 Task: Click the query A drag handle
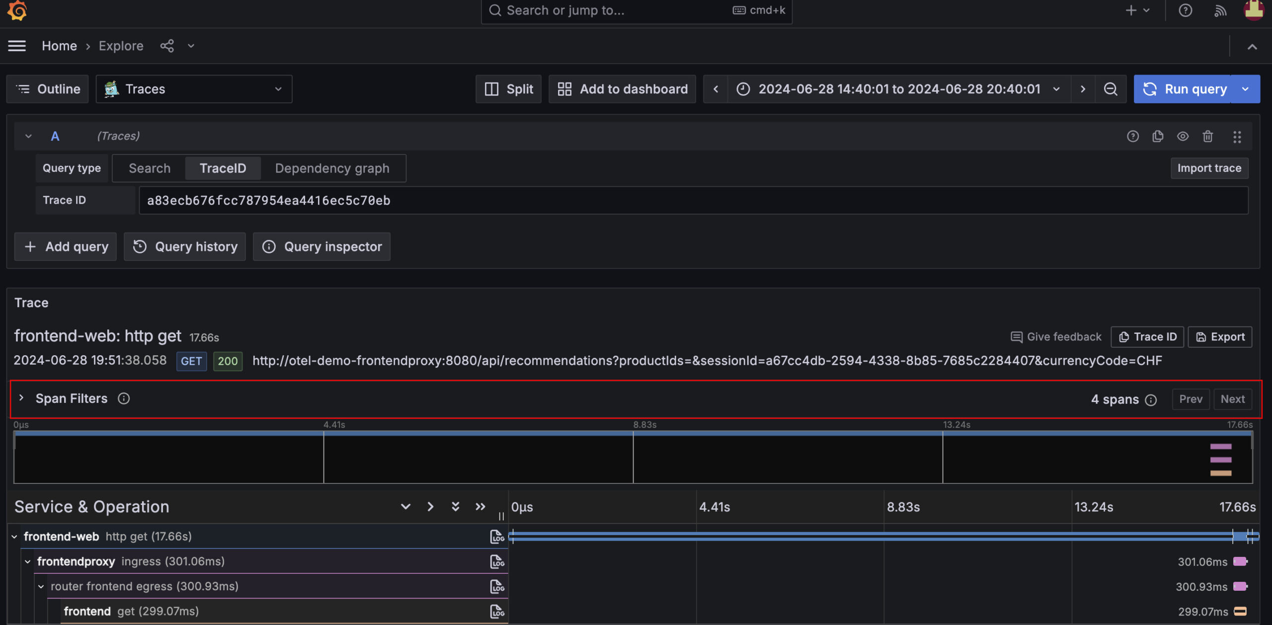pos(1237,137)
